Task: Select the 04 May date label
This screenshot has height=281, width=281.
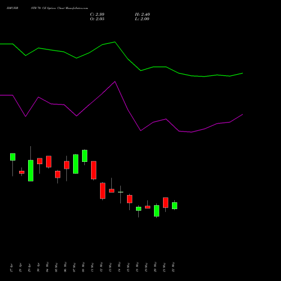Action: click(x=47, y=267)
